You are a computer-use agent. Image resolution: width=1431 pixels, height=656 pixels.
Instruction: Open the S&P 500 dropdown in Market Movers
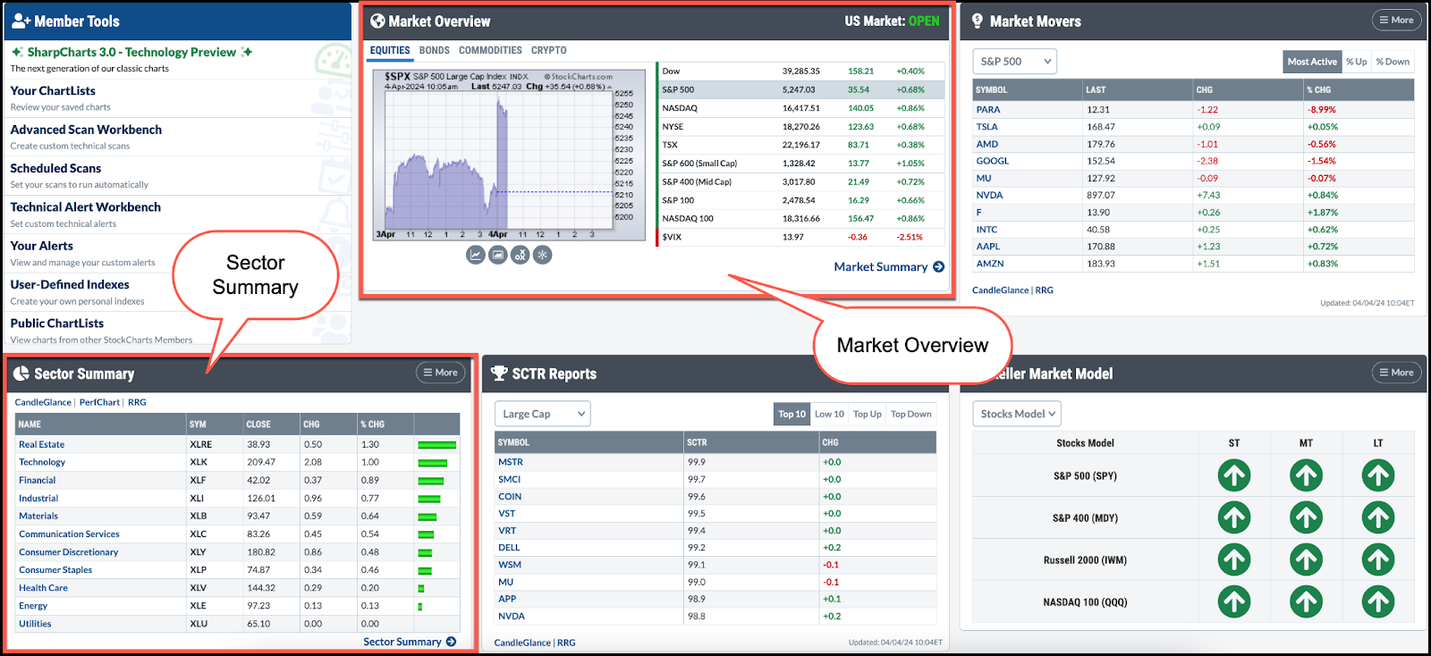[x=1014, y=62]
